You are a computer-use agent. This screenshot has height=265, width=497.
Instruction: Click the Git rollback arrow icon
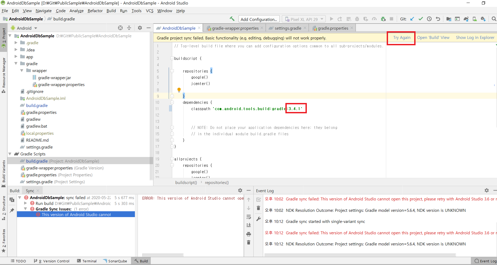[438, 19]
